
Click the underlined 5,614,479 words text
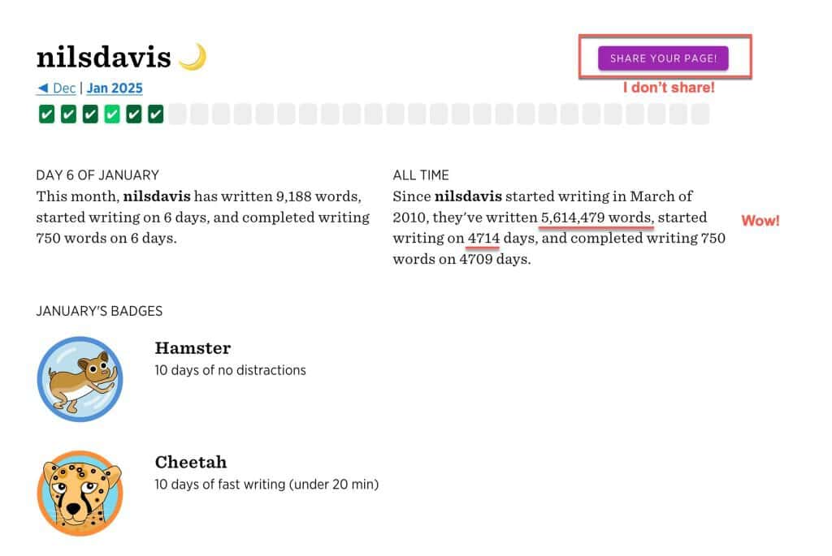point(596,218)
